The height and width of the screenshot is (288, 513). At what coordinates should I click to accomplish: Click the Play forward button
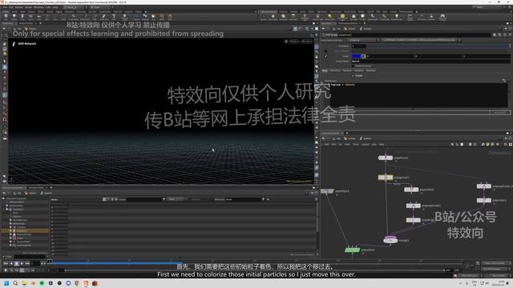(22, 263)
